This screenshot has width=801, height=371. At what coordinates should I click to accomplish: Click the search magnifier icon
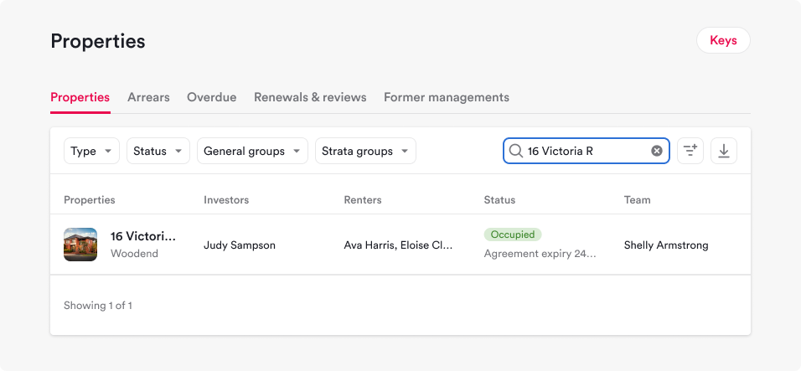click(x=516, y=151)
